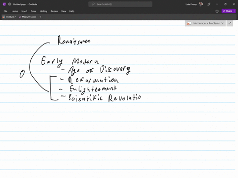Minimize the OneNote window

pyautogui.click(x=217, y=4)
